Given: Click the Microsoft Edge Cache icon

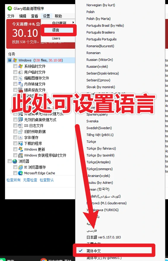Looking at the screenshot, I should click(x=20, y=173).
